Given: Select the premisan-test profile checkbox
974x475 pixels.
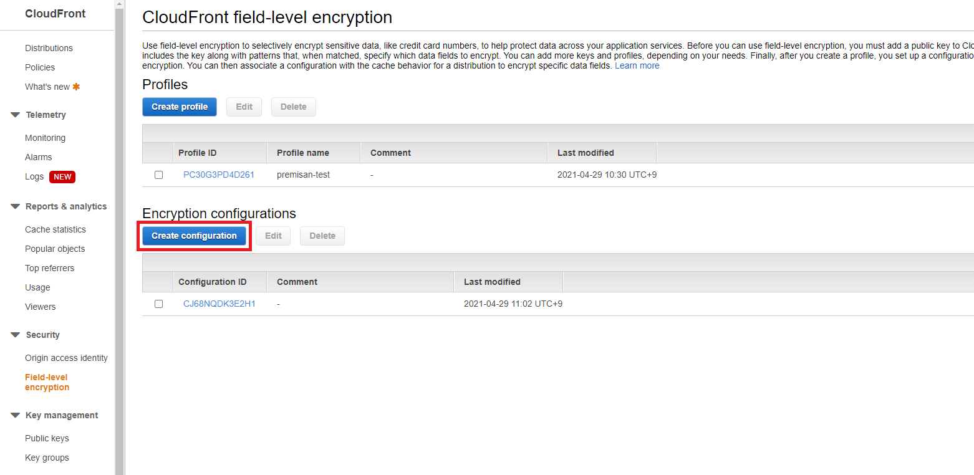Looking at the screenshot, I should pos(158,175).
